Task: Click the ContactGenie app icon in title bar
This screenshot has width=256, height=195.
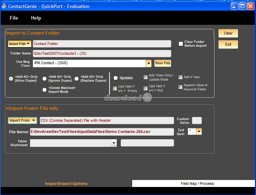Action: pos(4,6)
